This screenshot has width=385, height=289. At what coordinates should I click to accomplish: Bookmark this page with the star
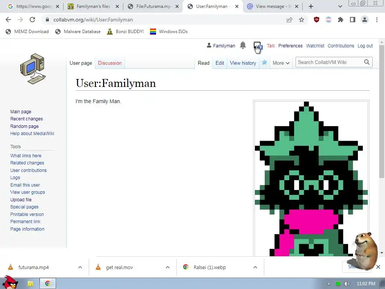[302, 20]
